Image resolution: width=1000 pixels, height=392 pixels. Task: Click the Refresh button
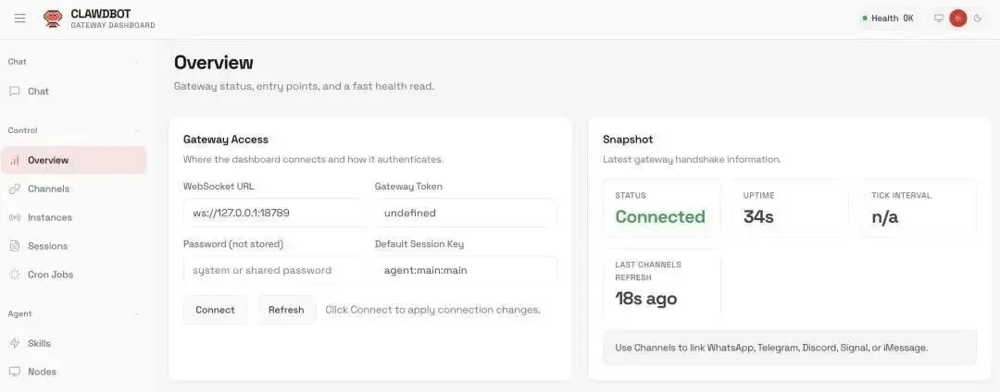point(286,310)
